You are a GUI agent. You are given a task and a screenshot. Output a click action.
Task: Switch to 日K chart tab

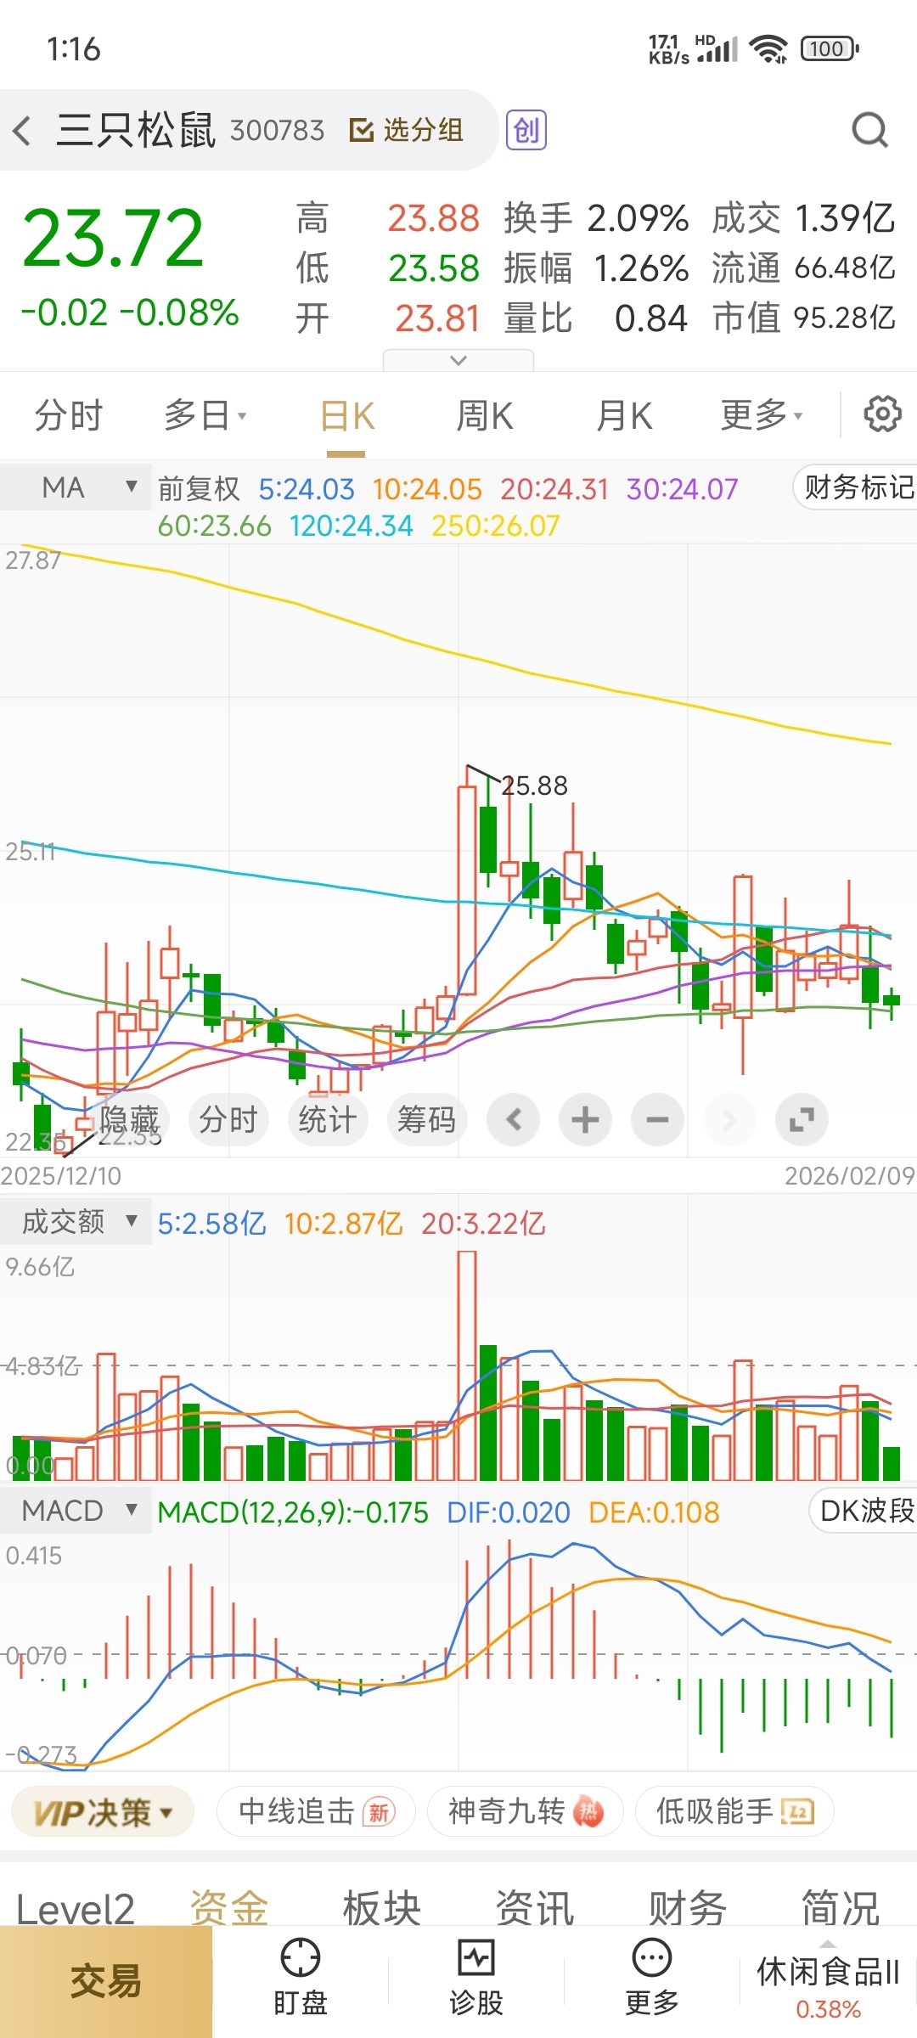(x=347, y=417)
